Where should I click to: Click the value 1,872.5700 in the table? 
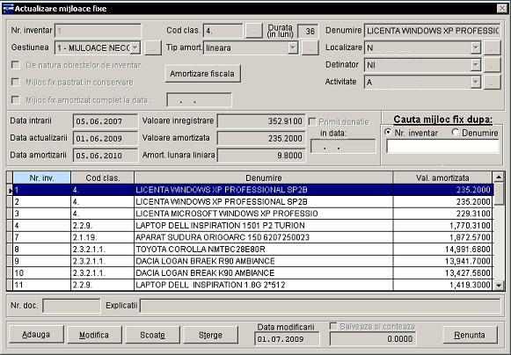pos(470,237)
